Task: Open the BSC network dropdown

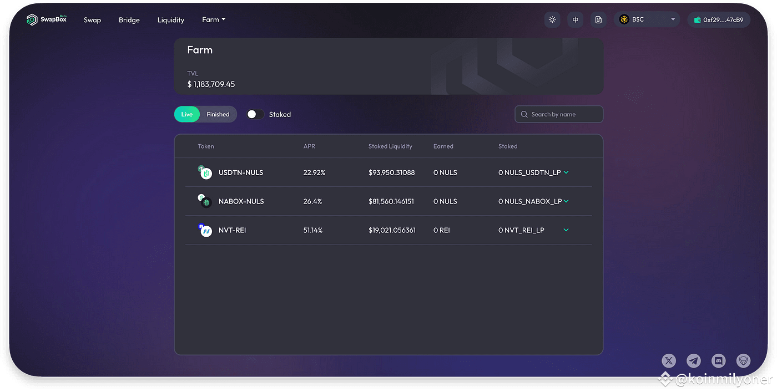Action: (x=647, y=19)
